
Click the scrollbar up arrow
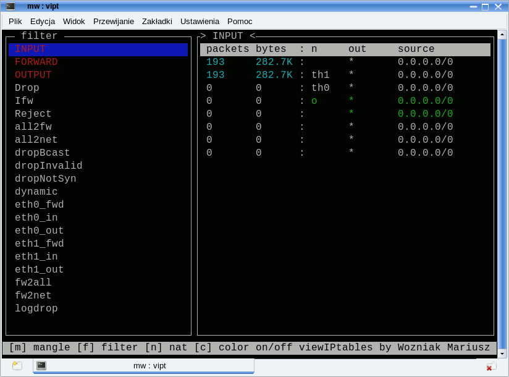[502, 35]
